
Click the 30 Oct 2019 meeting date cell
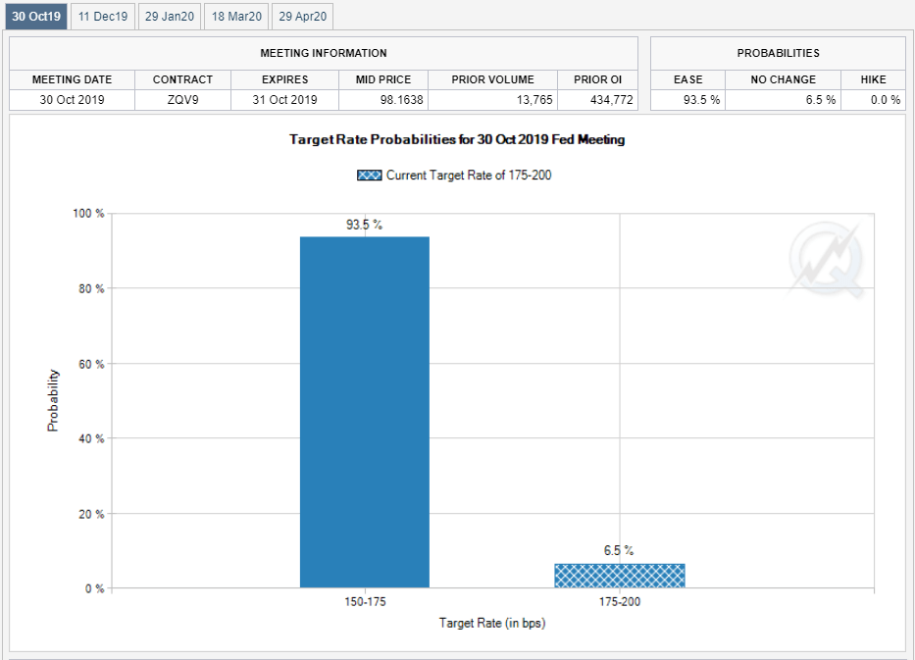point(72,100)
